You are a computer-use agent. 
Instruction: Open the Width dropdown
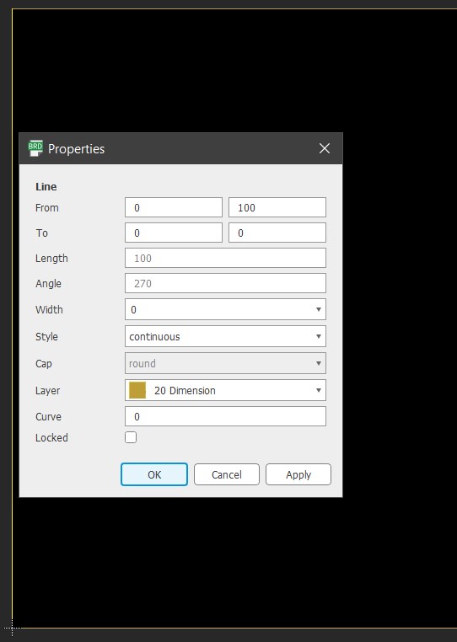(x=225, y=309)
